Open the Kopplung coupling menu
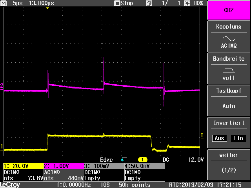The width and height of the screenshot is (251, 188). pos(229,36)
